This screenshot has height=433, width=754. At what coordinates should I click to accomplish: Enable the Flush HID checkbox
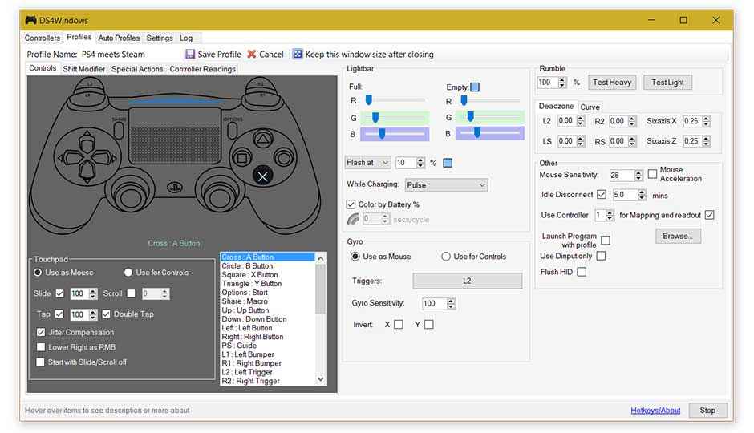click(x=582, y=272)
